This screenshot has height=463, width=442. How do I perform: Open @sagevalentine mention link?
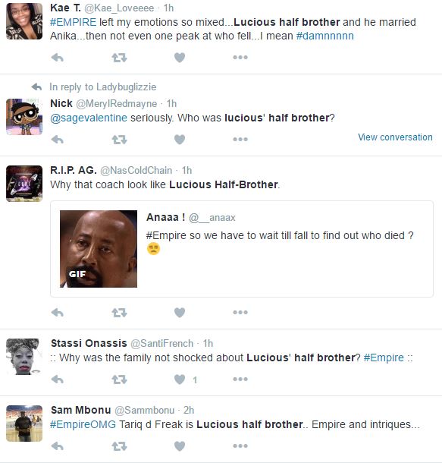pos(89,118)
